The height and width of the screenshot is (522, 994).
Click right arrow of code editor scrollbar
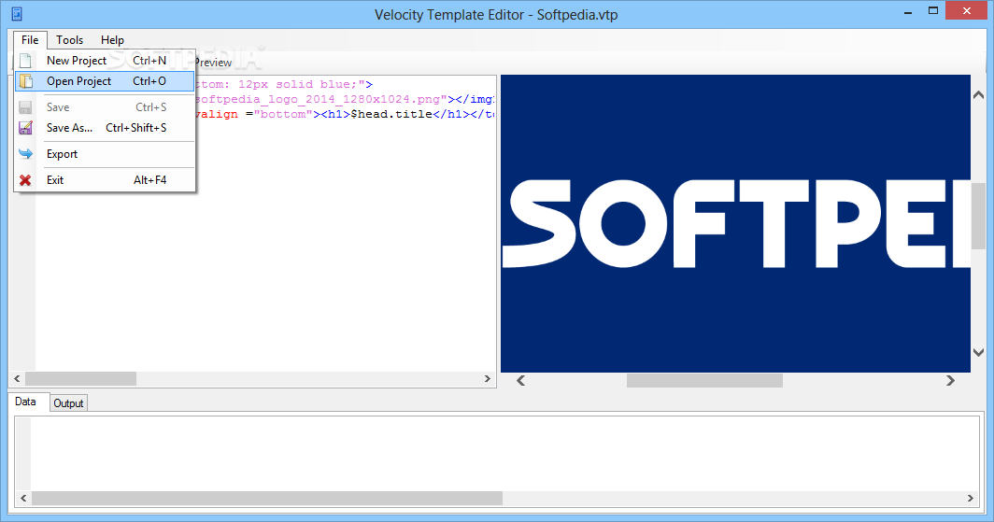488,379
